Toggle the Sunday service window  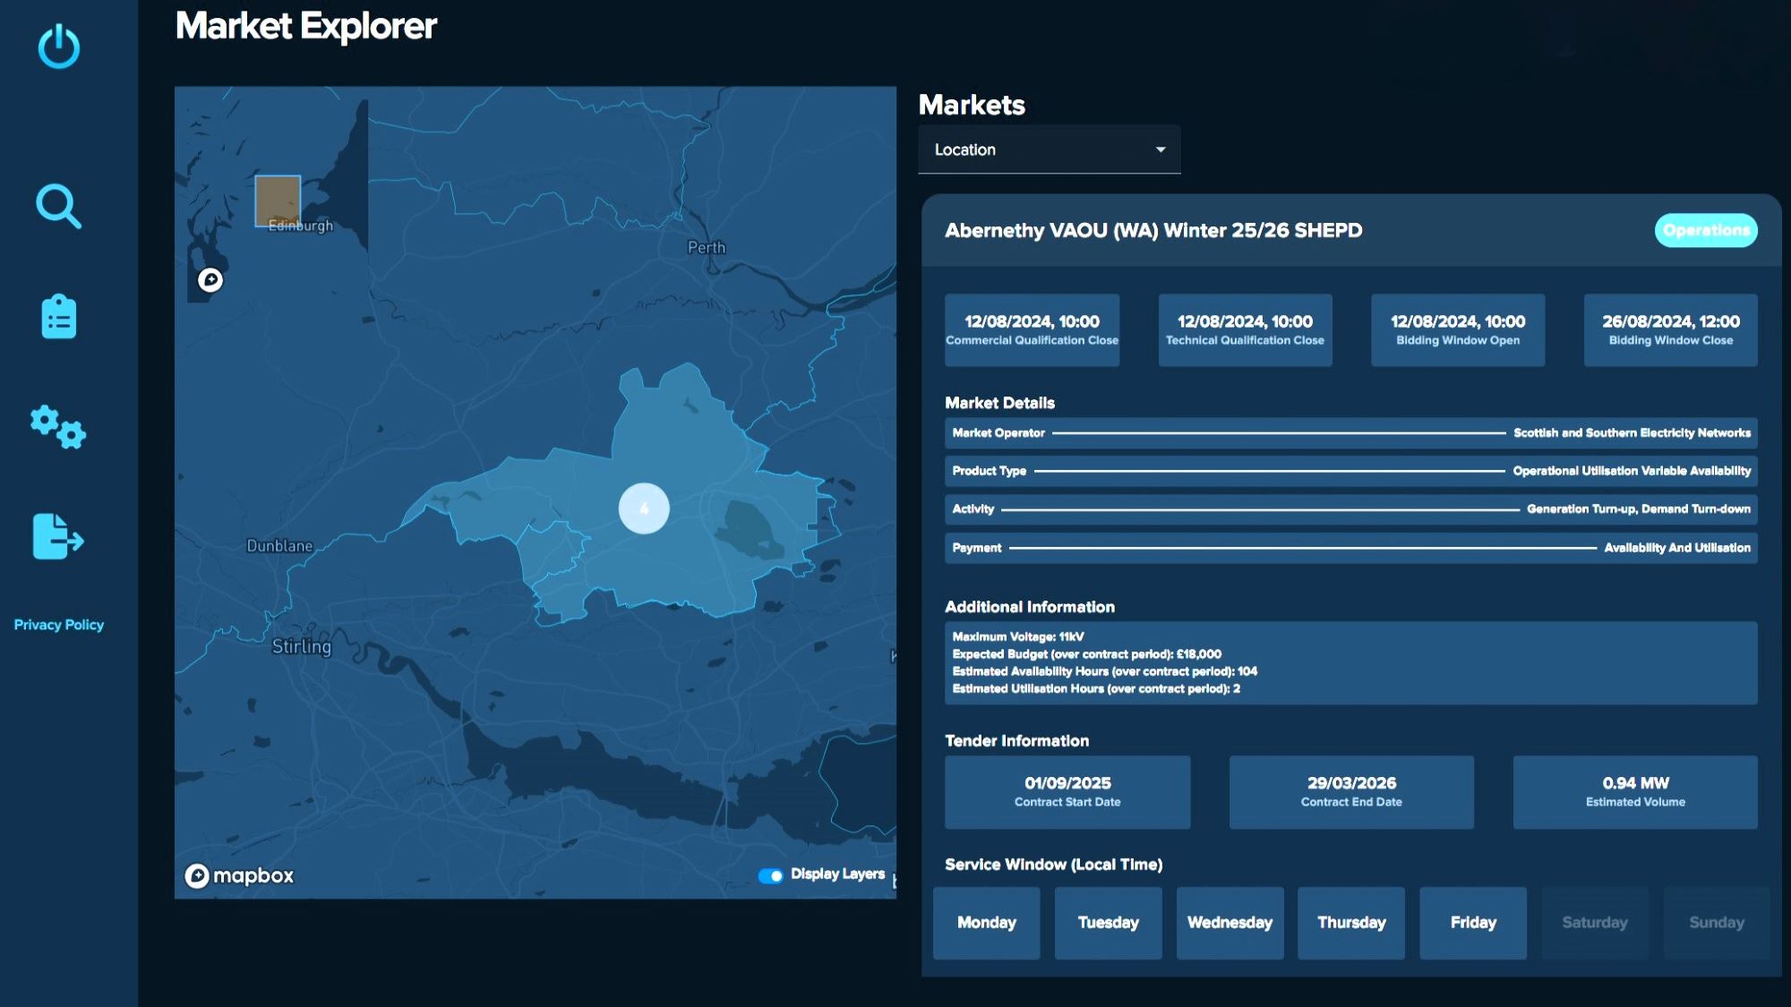[1716, 923]
